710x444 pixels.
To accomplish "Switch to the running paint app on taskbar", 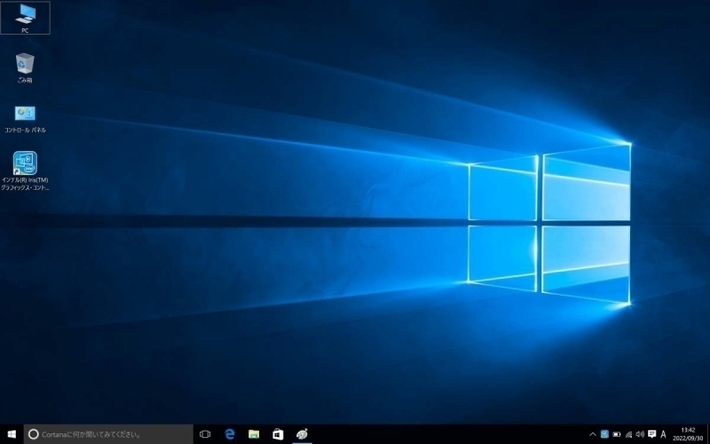I will [302, 434].
